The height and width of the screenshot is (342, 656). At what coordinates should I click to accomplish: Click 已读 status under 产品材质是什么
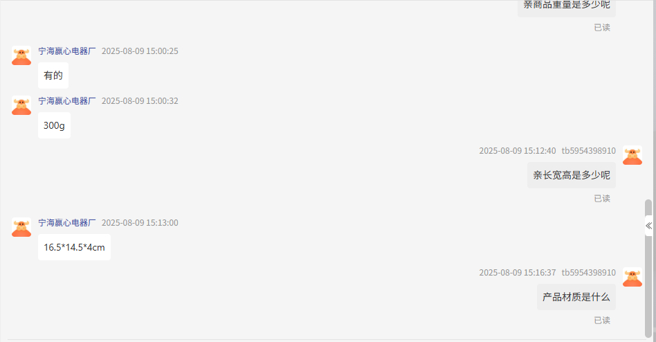click(x=602, y=321)
